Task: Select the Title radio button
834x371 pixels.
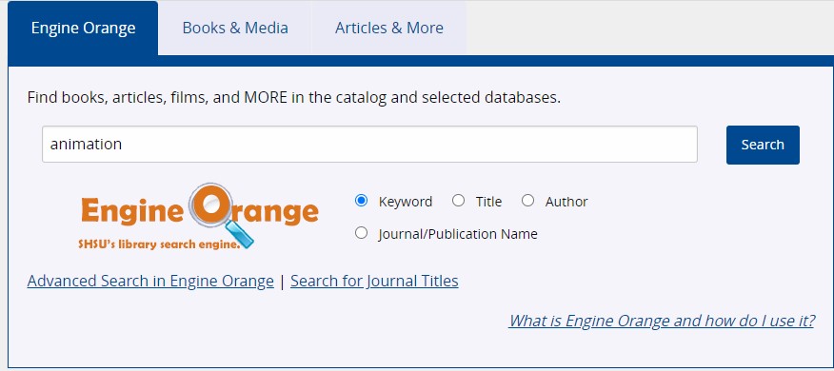Action: point(458,201)
